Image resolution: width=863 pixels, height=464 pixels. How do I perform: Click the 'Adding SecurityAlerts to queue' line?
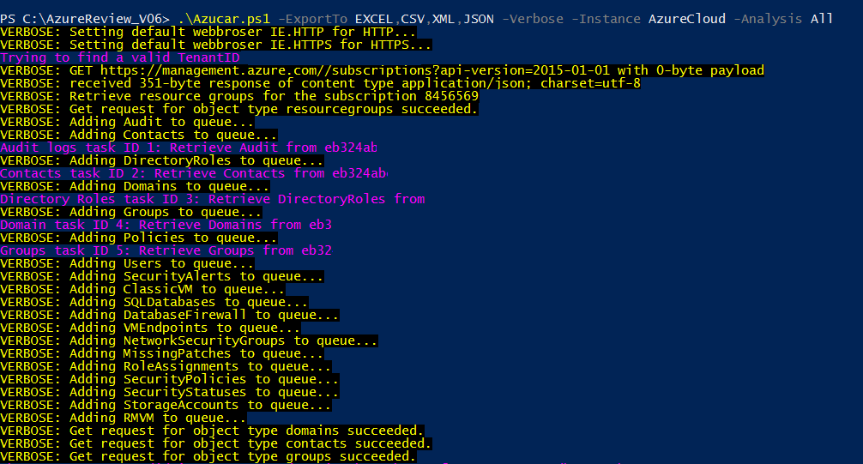click(162, 276)
